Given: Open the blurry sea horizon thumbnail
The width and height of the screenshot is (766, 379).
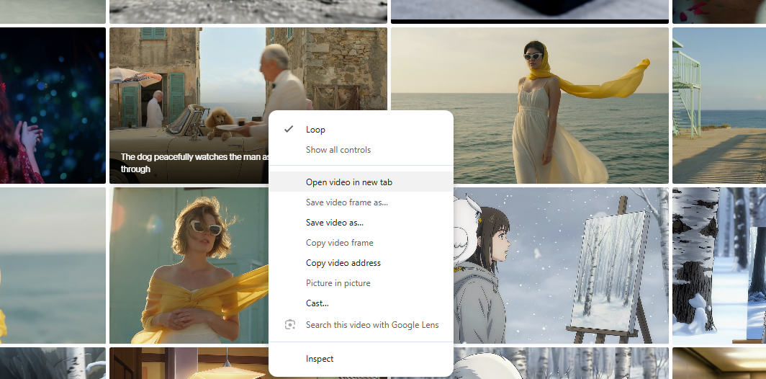Looking at the screenshot, I should [x=53, y=266].
